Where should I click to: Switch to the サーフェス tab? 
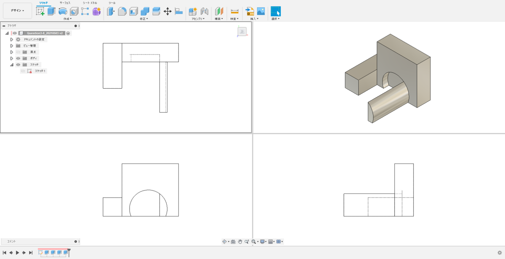click(65, 3)
